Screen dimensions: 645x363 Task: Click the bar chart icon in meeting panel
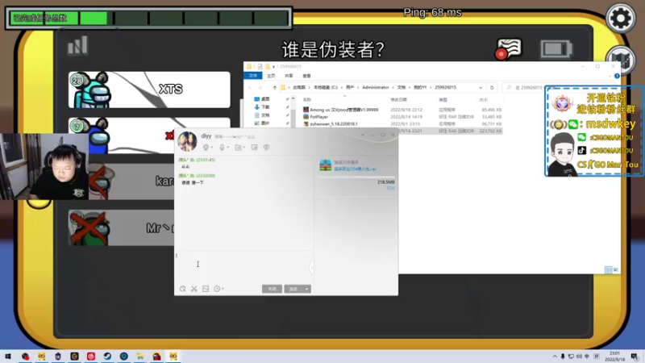[x=77, y=45]
